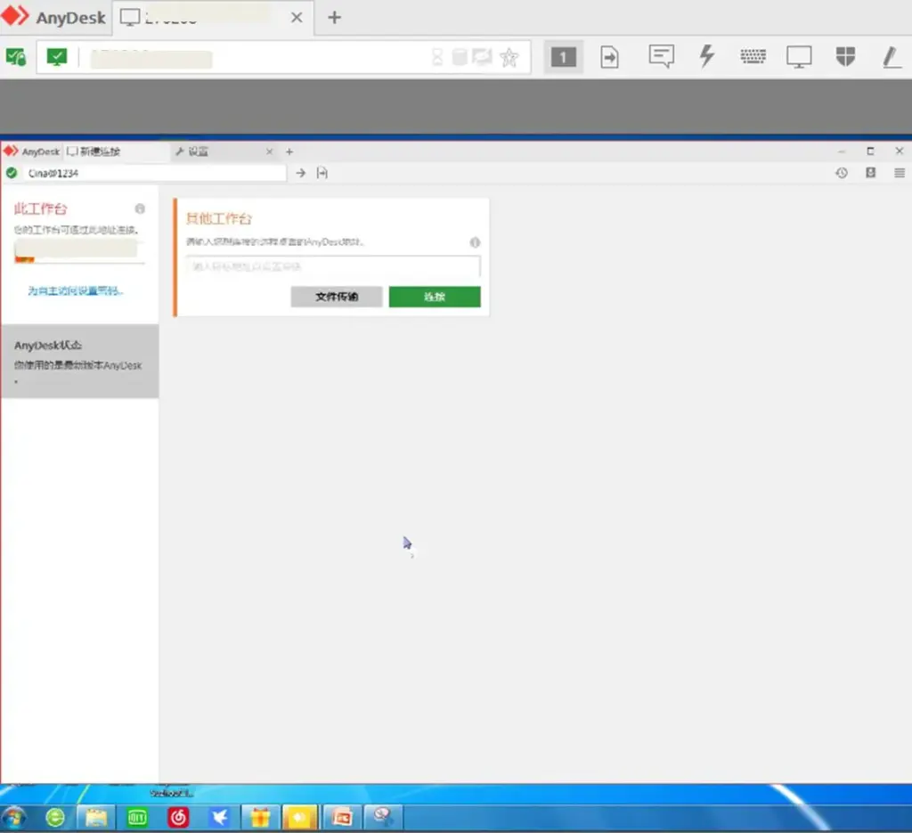Click the star favorite icon in the address bar

point(509,57)
